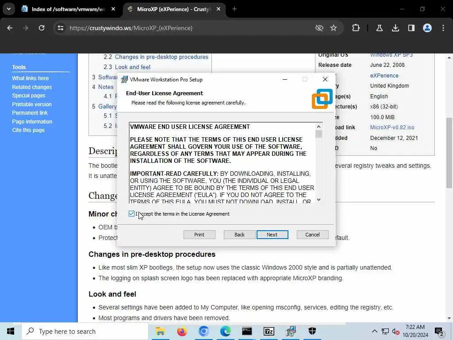The image size is (453, 340).
Task: Open the taskbar clock and date
Action: pos(415,331)
